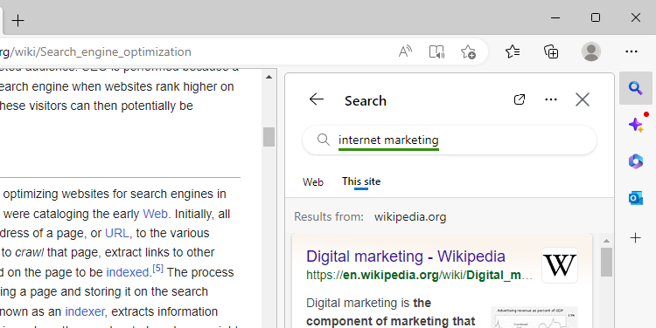
Task: Open Edge Settings and more menu
Action: (631, 51)
